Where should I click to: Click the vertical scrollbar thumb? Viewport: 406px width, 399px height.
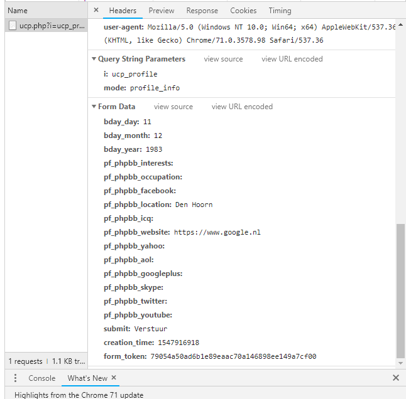tap(400, 291)
